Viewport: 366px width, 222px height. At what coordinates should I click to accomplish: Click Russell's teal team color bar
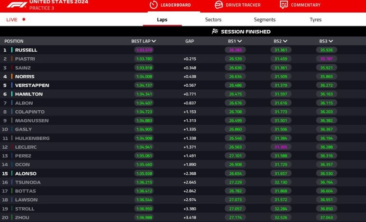tap(12, 50)
